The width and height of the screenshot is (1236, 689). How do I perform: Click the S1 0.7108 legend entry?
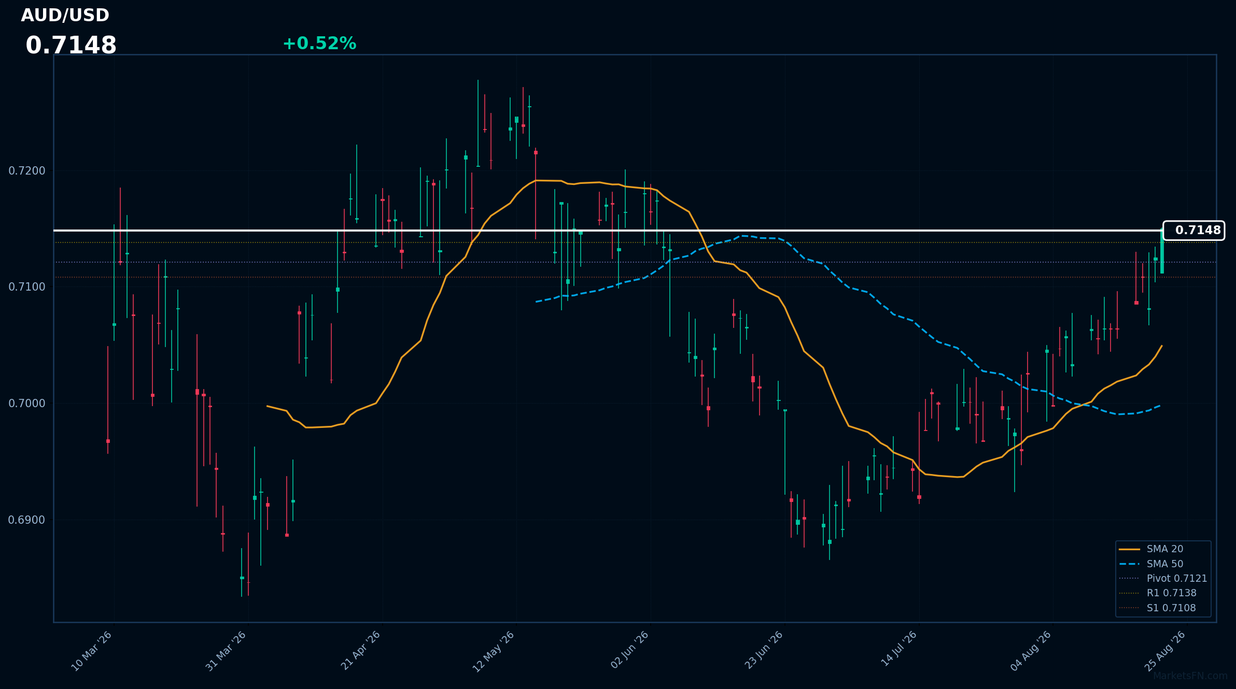coord(1157,608)
